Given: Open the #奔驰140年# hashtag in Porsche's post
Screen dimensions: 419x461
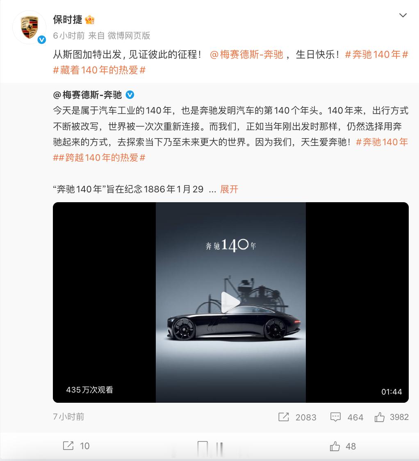Looking at the screenshot, I should coord(376,55).
